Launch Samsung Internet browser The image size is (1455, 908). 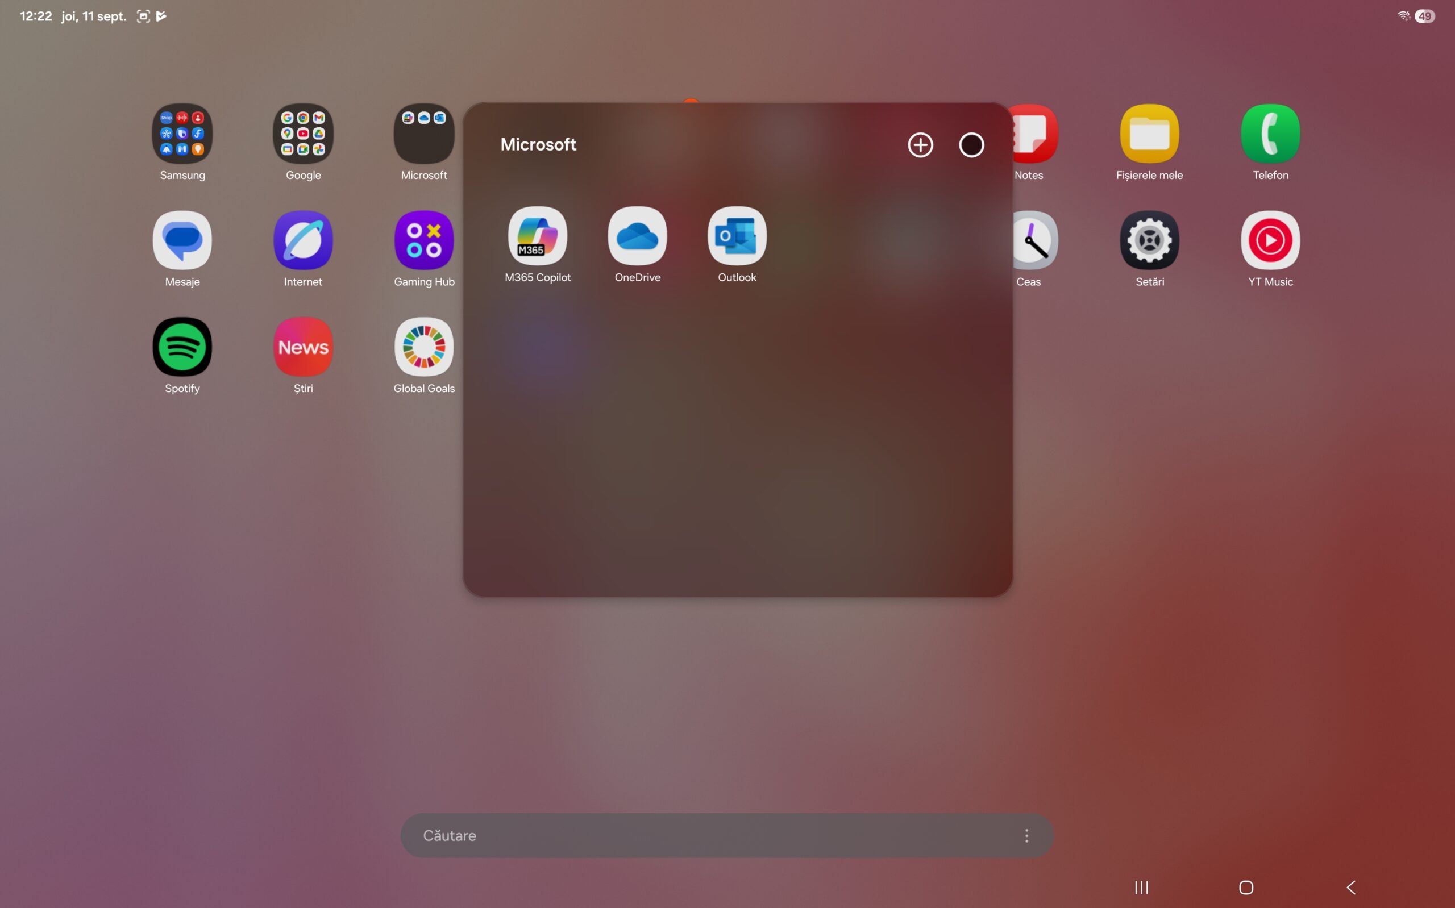pyautogui.click(x=302, y=240)
